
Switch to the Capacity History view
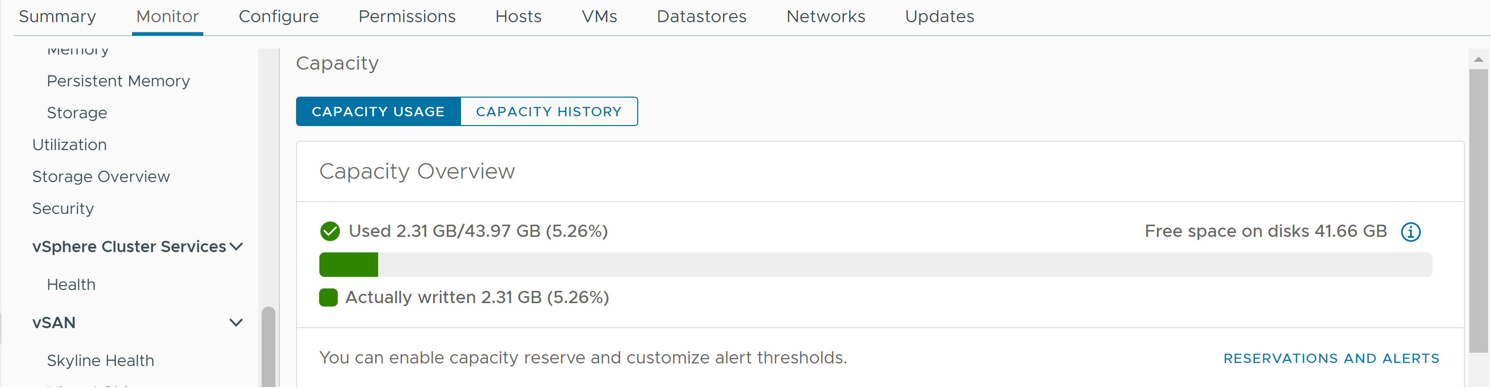(x=548, y=112)
